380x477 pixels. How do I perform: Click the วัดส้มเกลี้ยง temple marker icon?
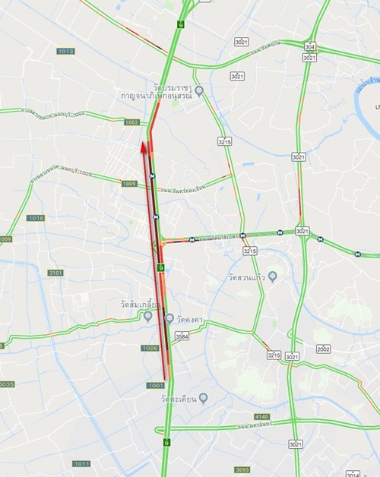pyautogui.click(x=148, y=317)
